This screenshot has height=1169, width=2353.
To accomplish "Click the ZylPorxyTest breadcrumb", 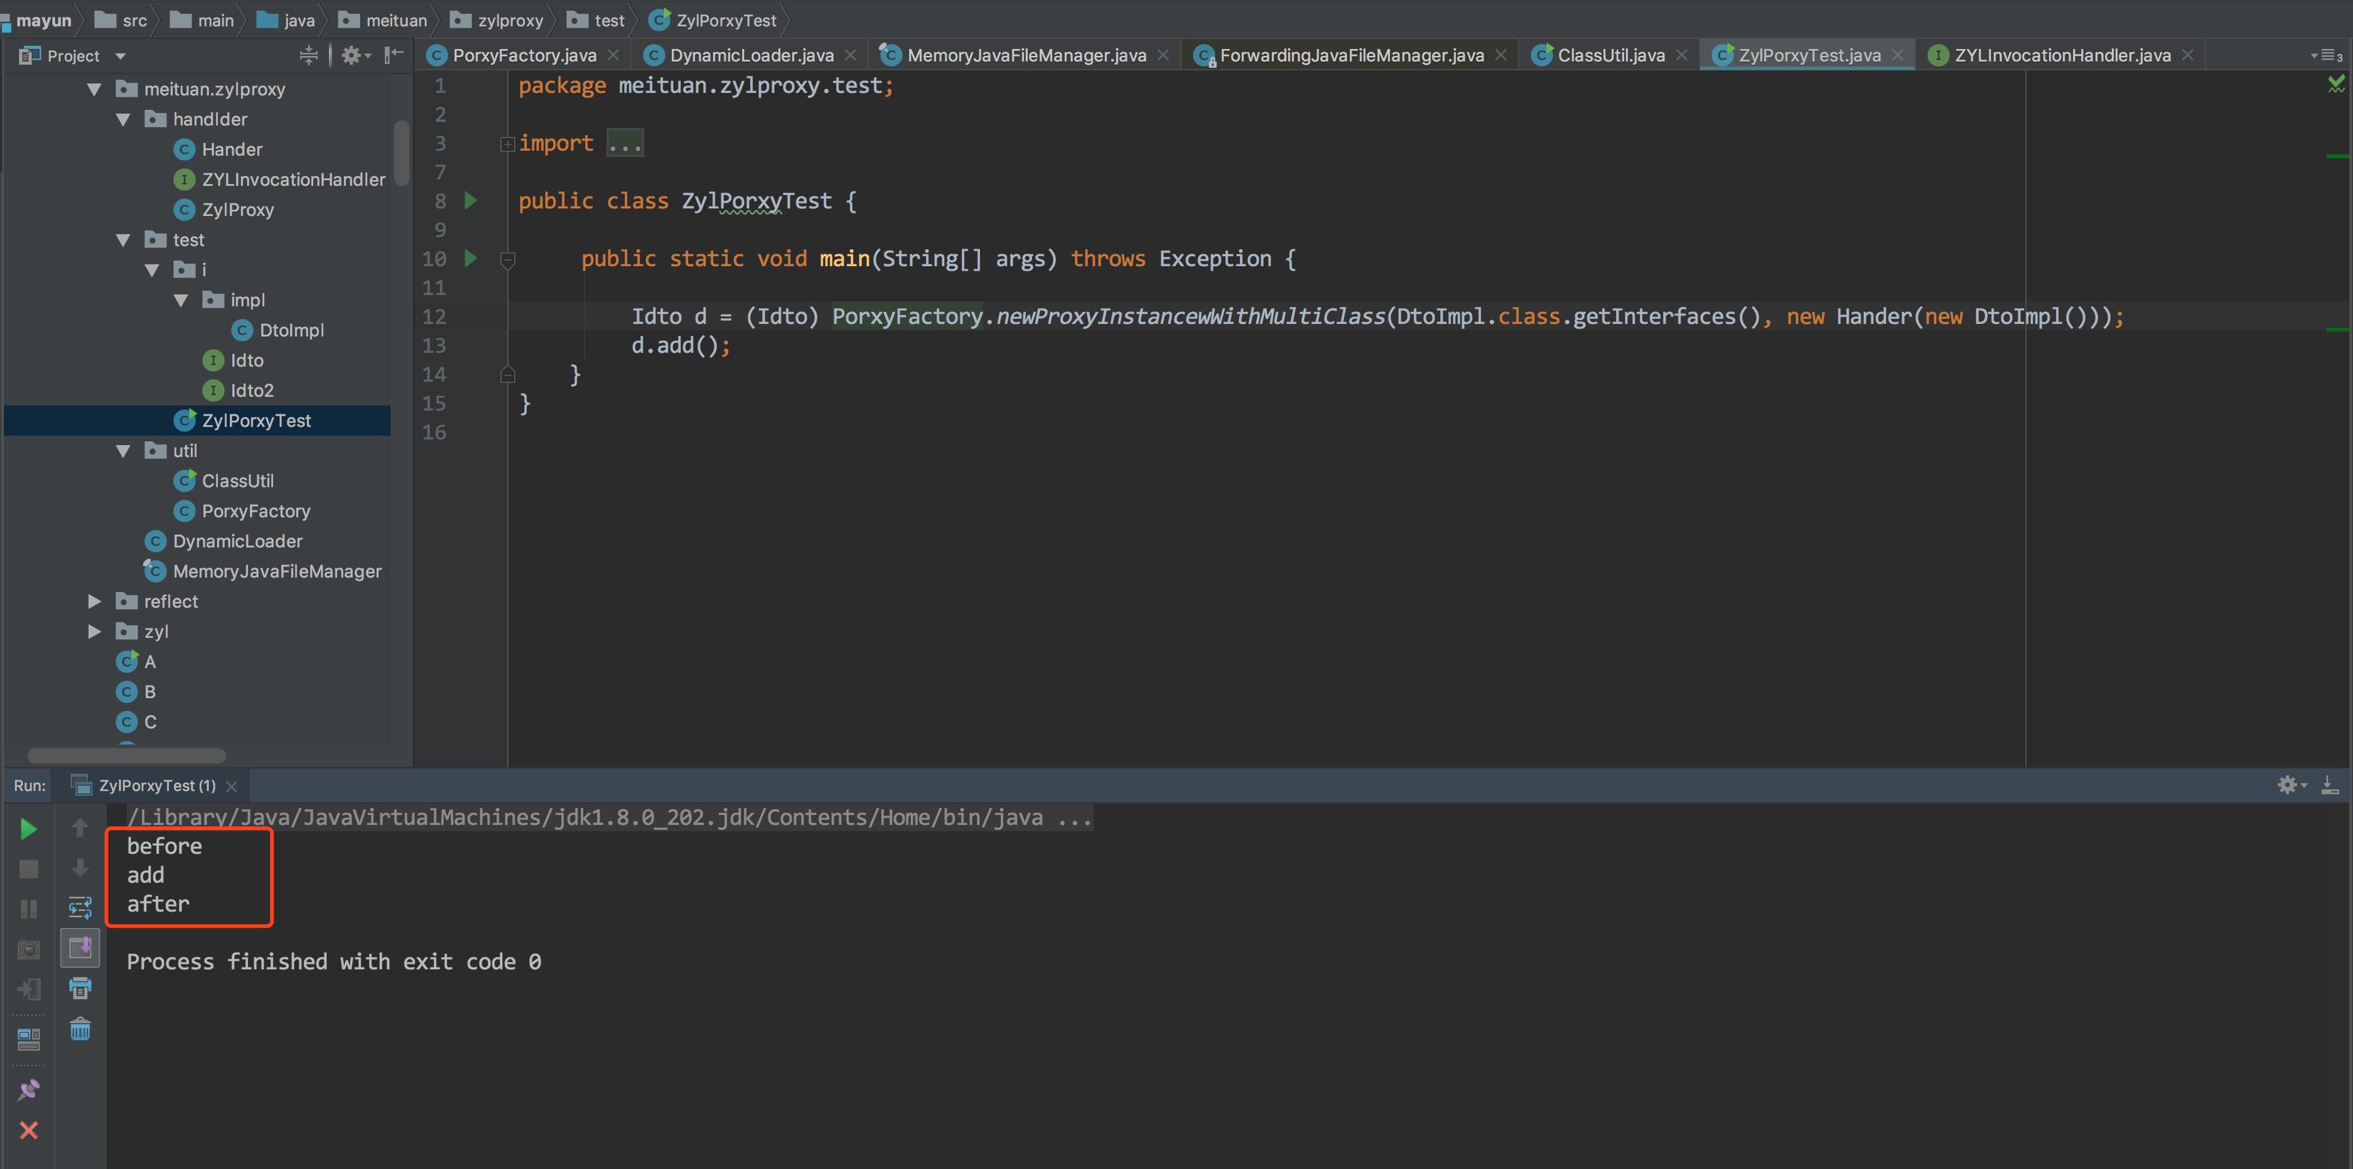I will pyautogui.click(x=713, y=20).
